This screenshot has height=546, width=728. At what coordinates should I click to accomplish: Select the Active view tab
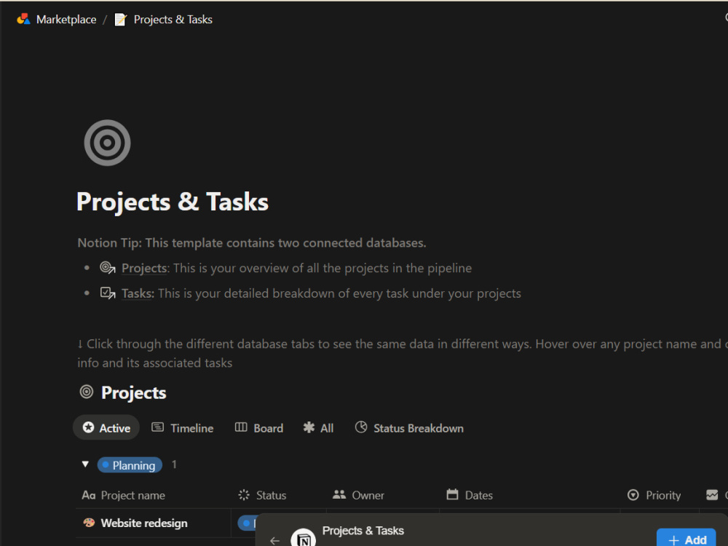(106, 427)
